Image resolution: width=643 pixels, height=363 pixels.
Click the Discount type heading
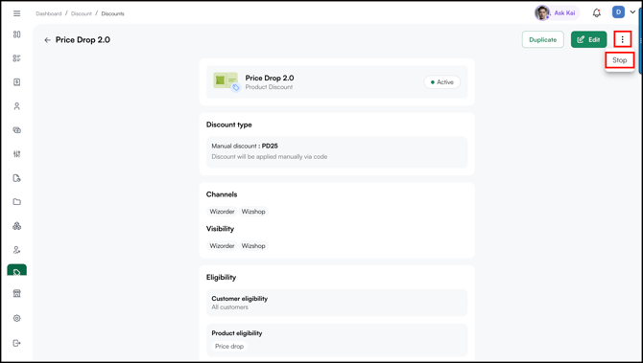tap(228, 125)
